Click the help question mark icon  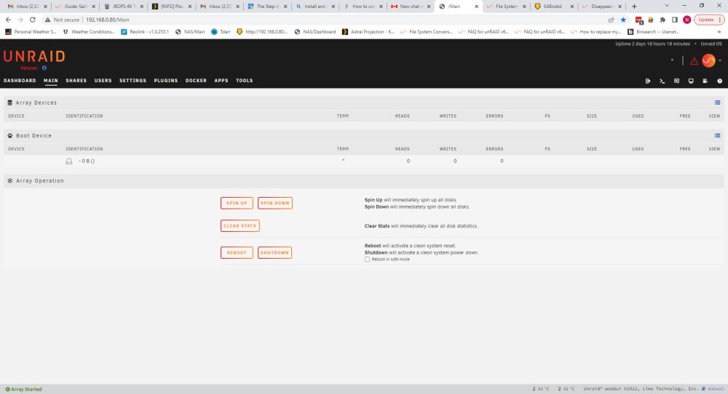tap(720, 81)
